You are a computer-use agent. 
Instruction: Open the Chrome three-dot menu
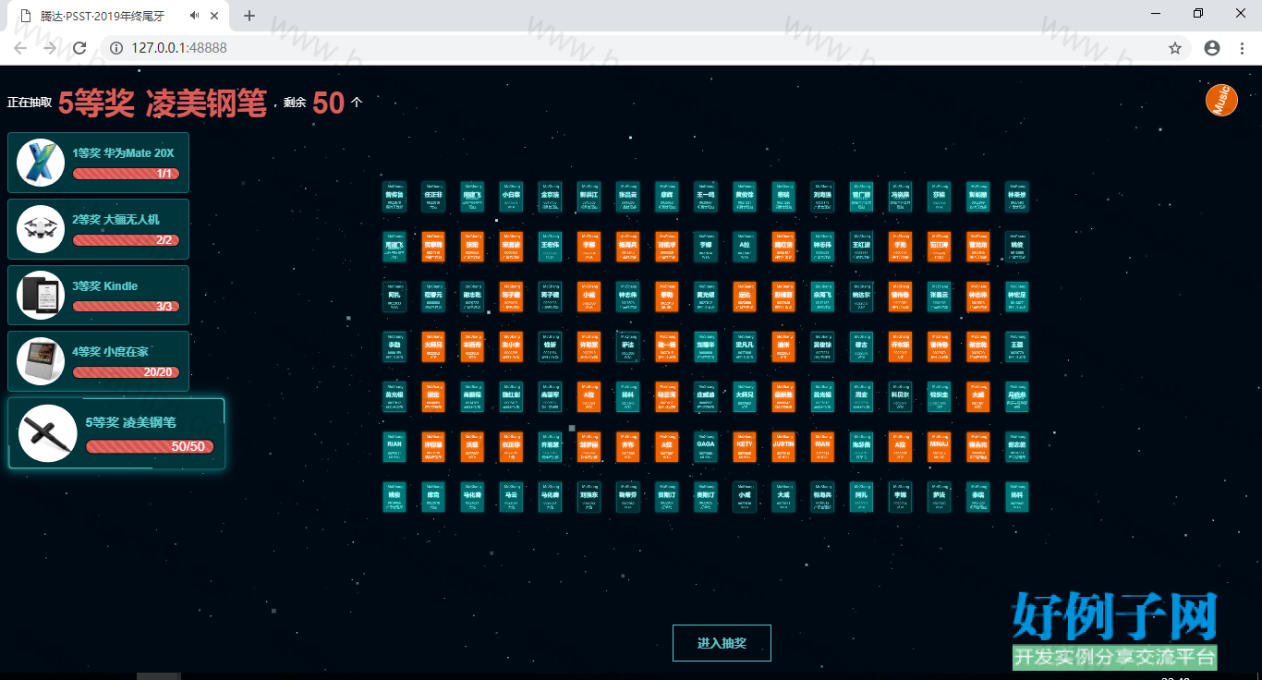(1242, 48)
